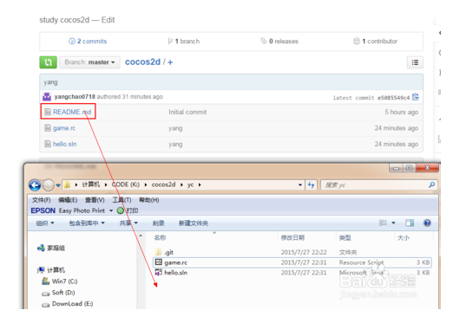Open the cocos2d repository path link
Viewport: 460px width, 336px height.
pos(142,62)
